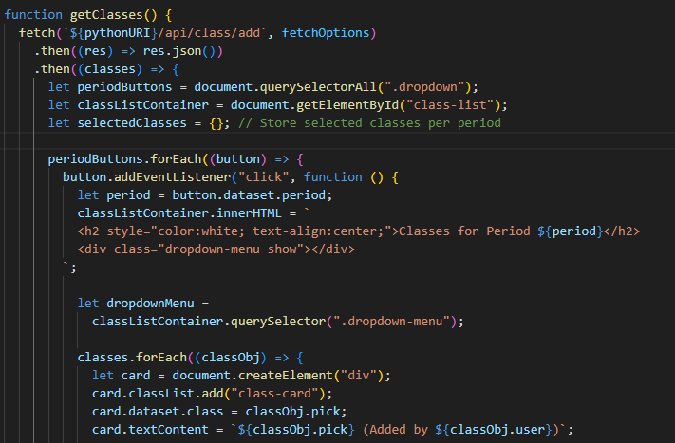Click periodButtons.forEach call
This screenshot has width=675, height=443.
coord(124,159)
